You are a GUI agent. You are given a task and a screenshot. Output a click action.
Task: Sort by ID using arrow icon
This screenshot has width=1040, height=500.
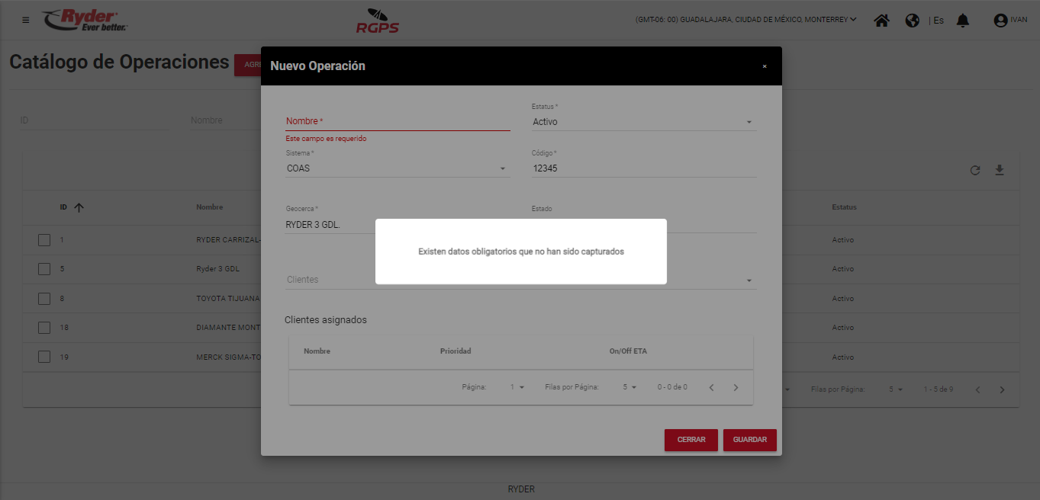click(x=79, y=207)
